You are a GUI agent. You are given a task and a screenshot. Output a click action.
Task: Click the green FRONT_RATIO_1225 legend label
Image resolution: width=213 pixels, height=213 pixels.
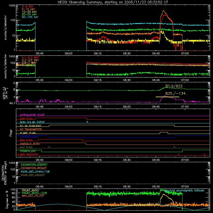pos(34,193)
